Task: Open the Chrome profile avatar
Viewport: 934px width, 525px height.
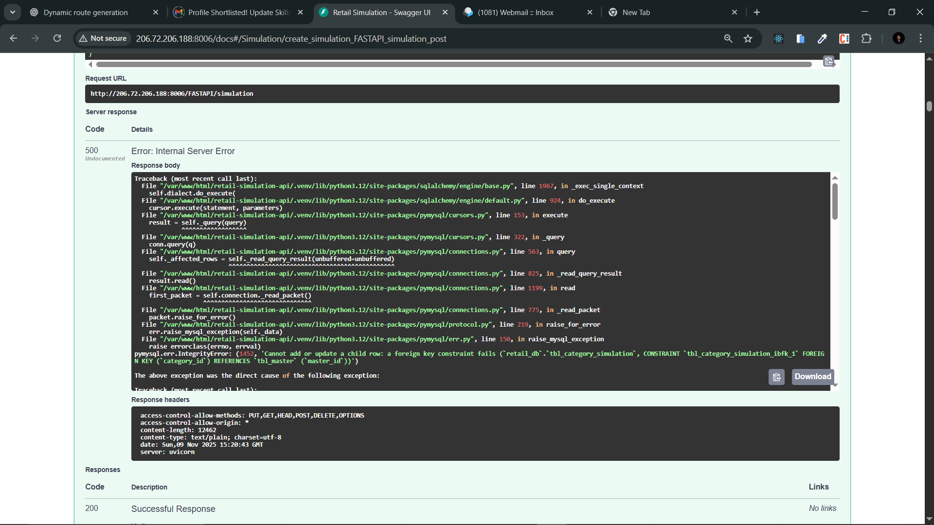Action: [898, 38]
